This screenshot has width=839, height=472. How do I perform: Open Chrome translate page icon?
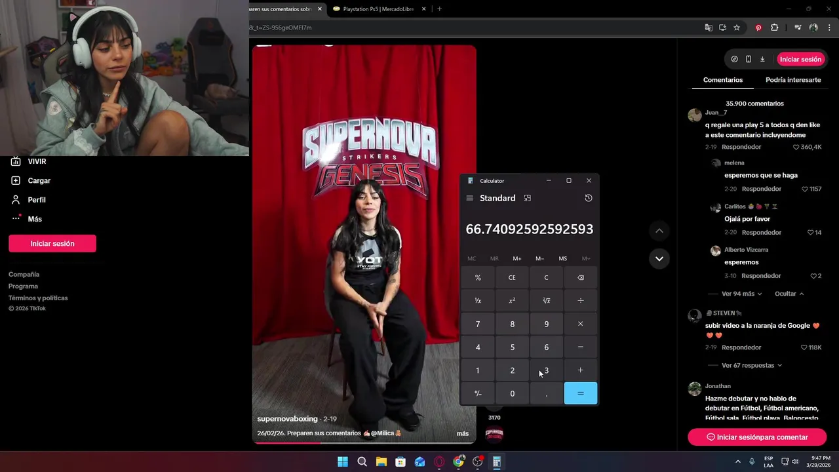pyautogui.click(x=708, y=28)
